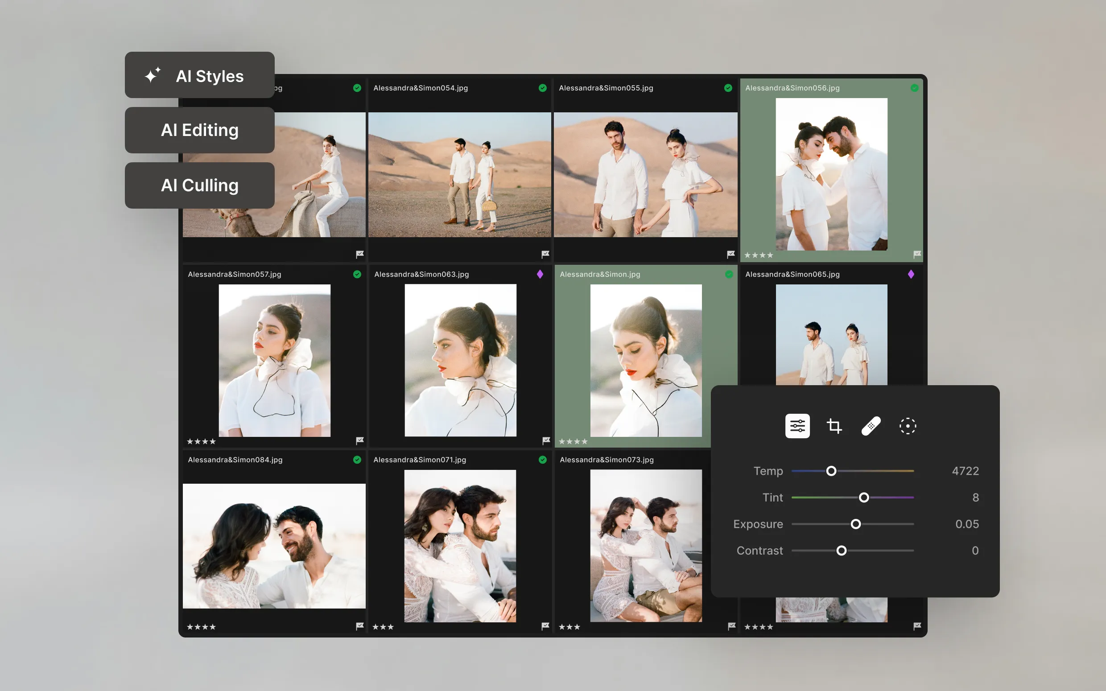This screenshot has height=691, width=1106.
Task: Toggle flag on the camel rider photo cell
Action: point(360,254)
